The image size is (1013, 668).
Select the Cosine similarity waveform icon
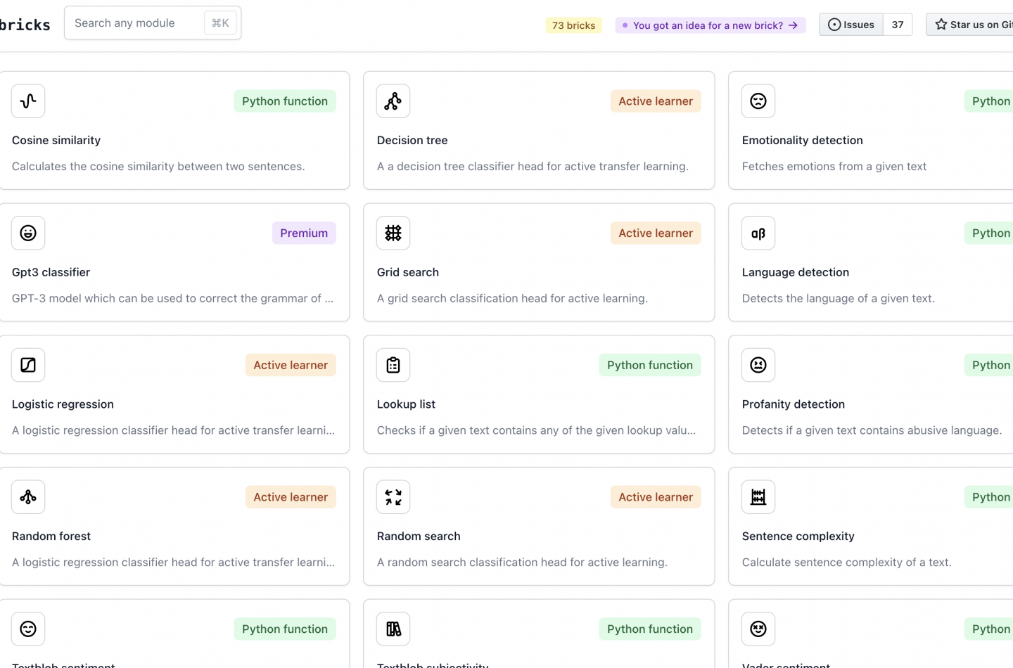click(x=27, y=101)
